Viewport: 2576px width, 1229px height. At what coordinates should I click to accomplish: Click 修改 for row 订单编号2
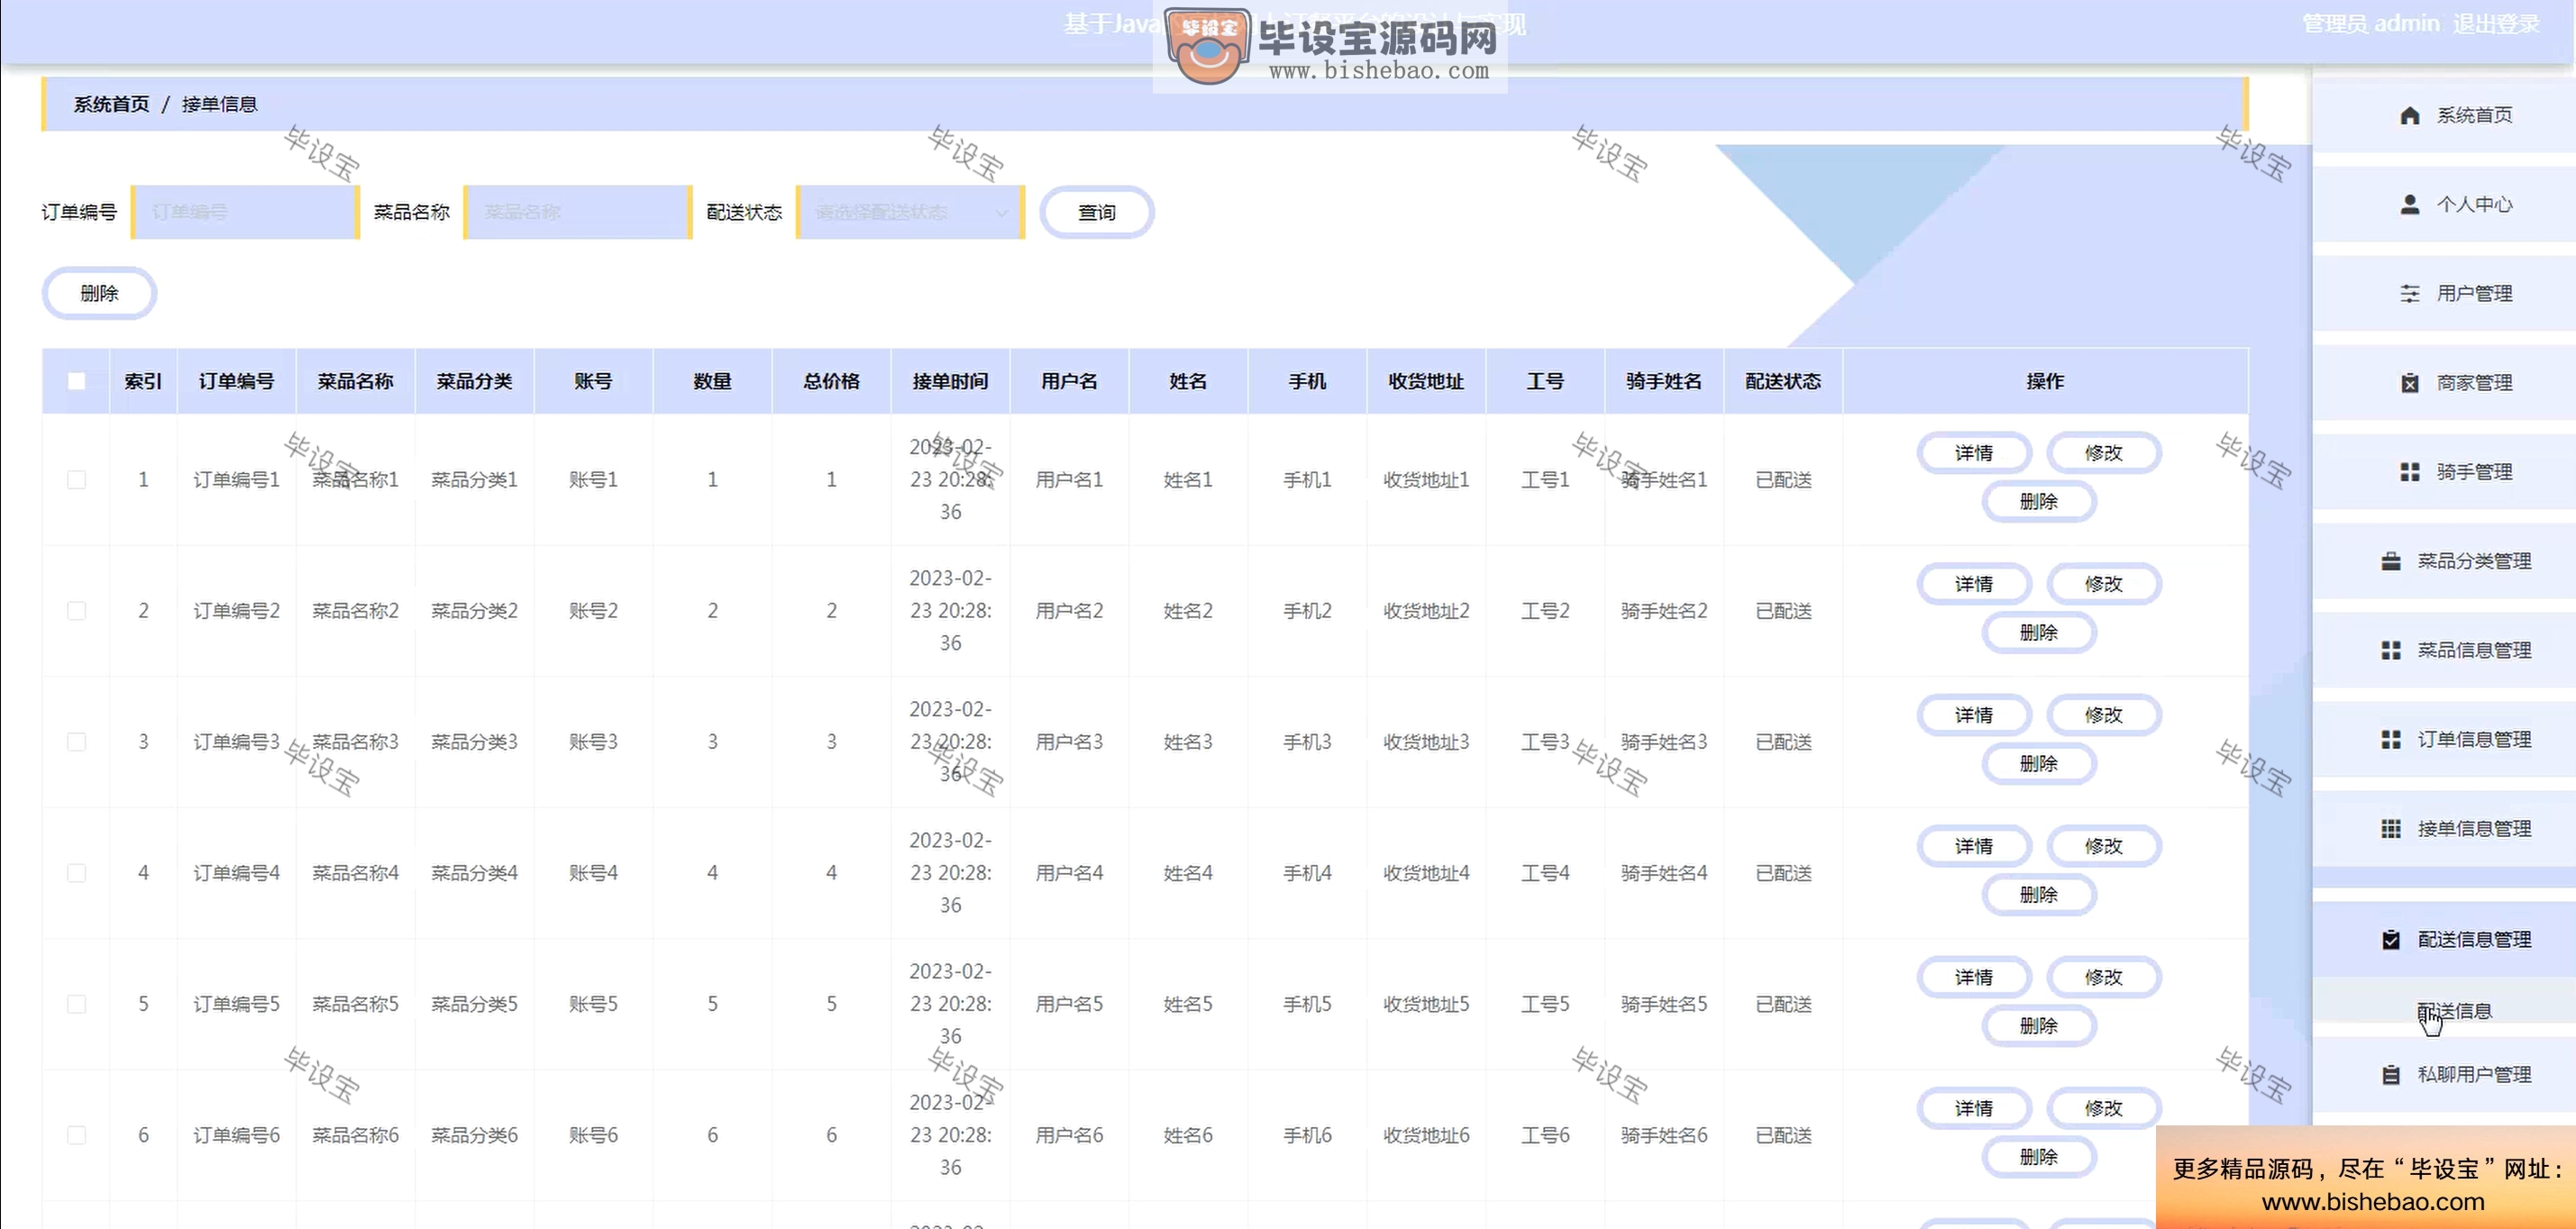(x=2104, y=584)
